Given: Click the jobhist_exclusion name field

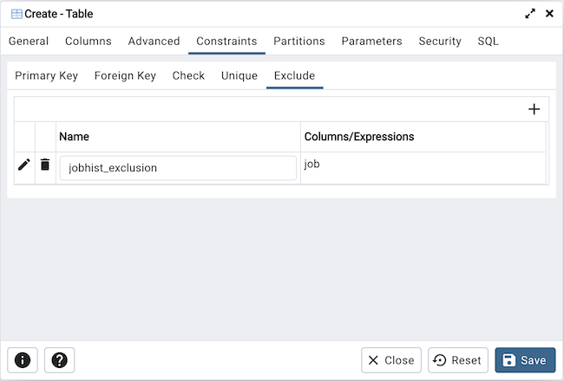Looking at the screenshot, I should [x=178, y=168].
